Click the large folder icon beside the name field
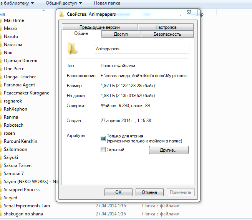 pyautogui.click(x=72, y=49)
